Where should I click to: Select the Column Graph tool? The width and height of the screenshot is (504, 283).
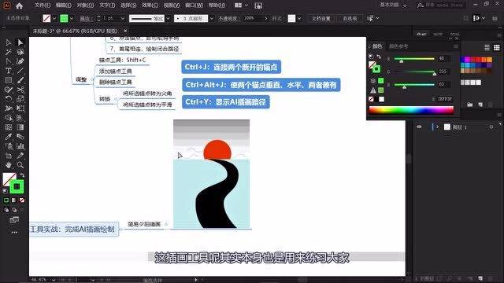[x=20, y=146]
